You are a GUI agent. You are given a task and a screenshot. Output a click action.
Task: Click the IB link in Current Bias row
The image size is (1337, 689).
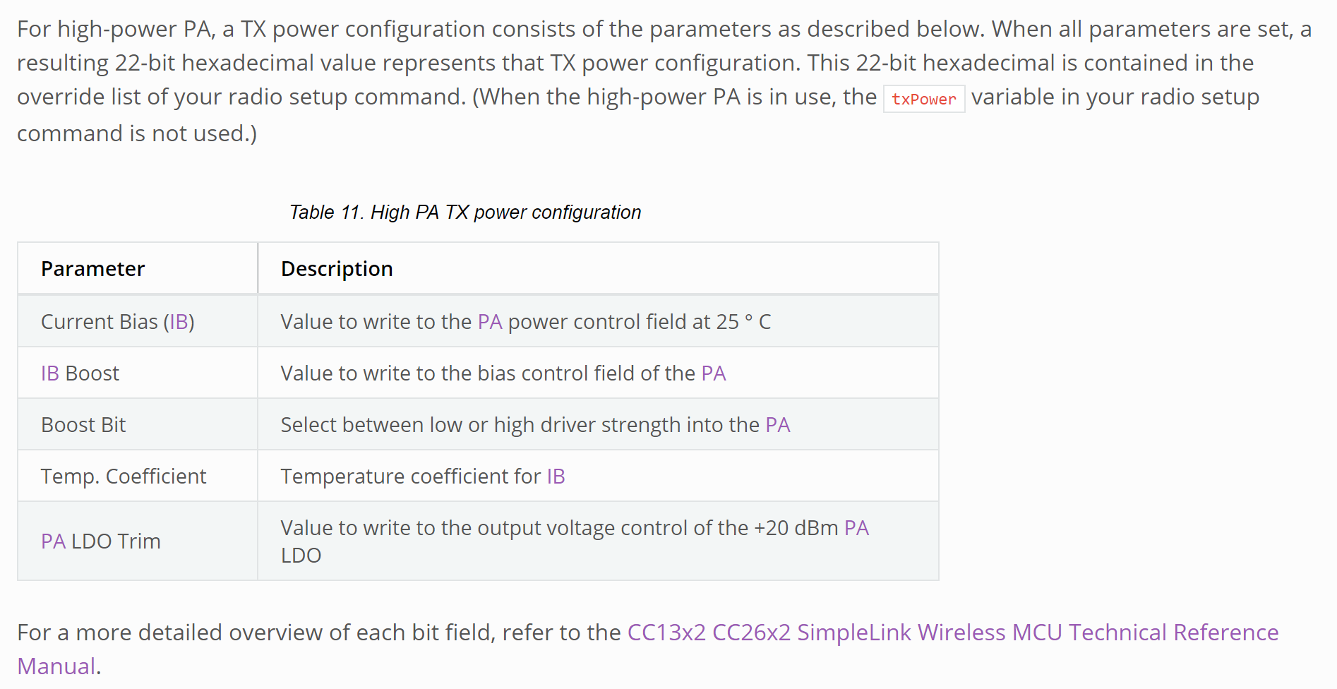tap(179, 322)
